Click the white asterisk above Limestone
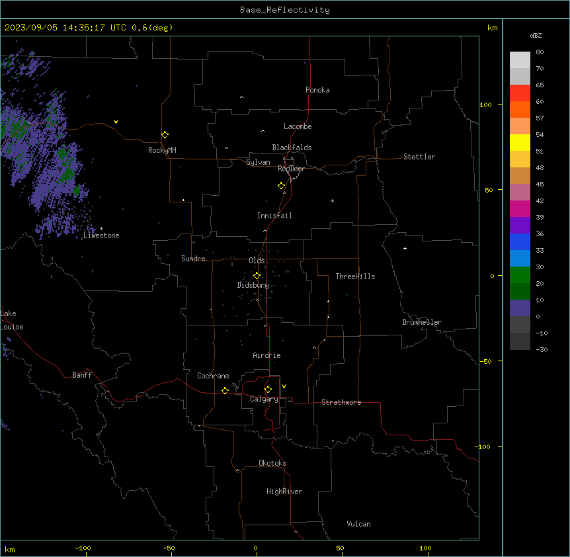The height and width of the screenshot is (557, 570). (101, 229)
